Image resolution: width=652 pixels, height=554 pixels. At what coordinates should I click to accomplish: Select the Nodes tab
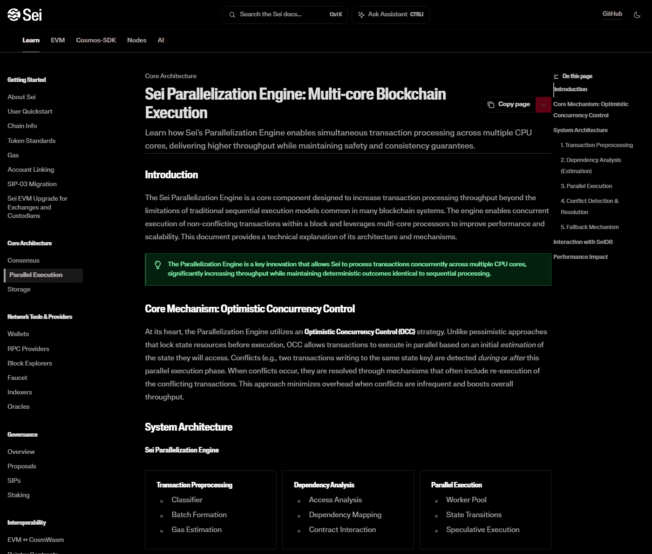[137, 41]
